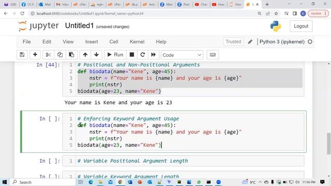331x186 pixels.
Task: Insert a cell below with the plus icon
Action: click(x=35, y=55)
